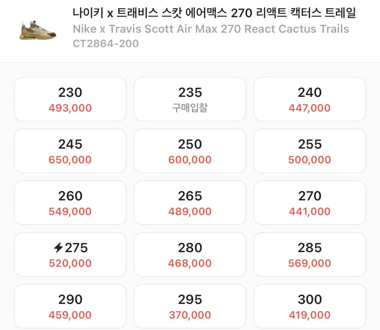Click the lightning bolt icon next to size 275
380x330 pixels.
coord(58,247)
